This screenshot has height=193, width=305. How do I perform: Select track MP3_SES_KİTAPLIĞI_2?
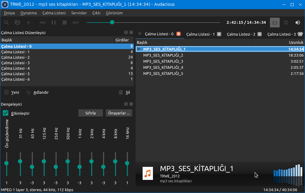(x=220, y=55)
